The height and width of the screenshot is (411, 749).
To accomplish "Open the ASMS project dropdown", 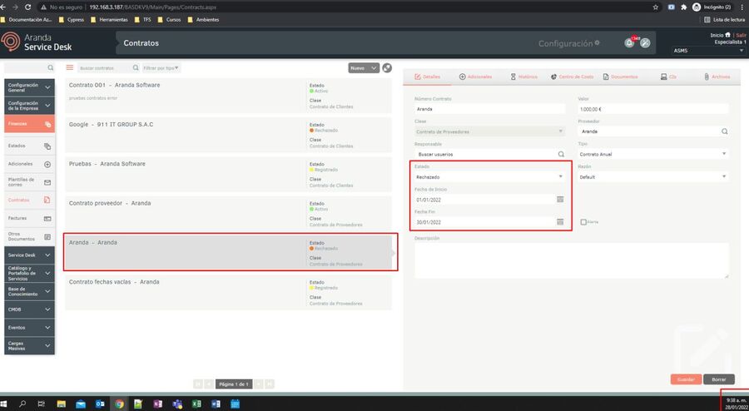I will click(x=709, y=50).
